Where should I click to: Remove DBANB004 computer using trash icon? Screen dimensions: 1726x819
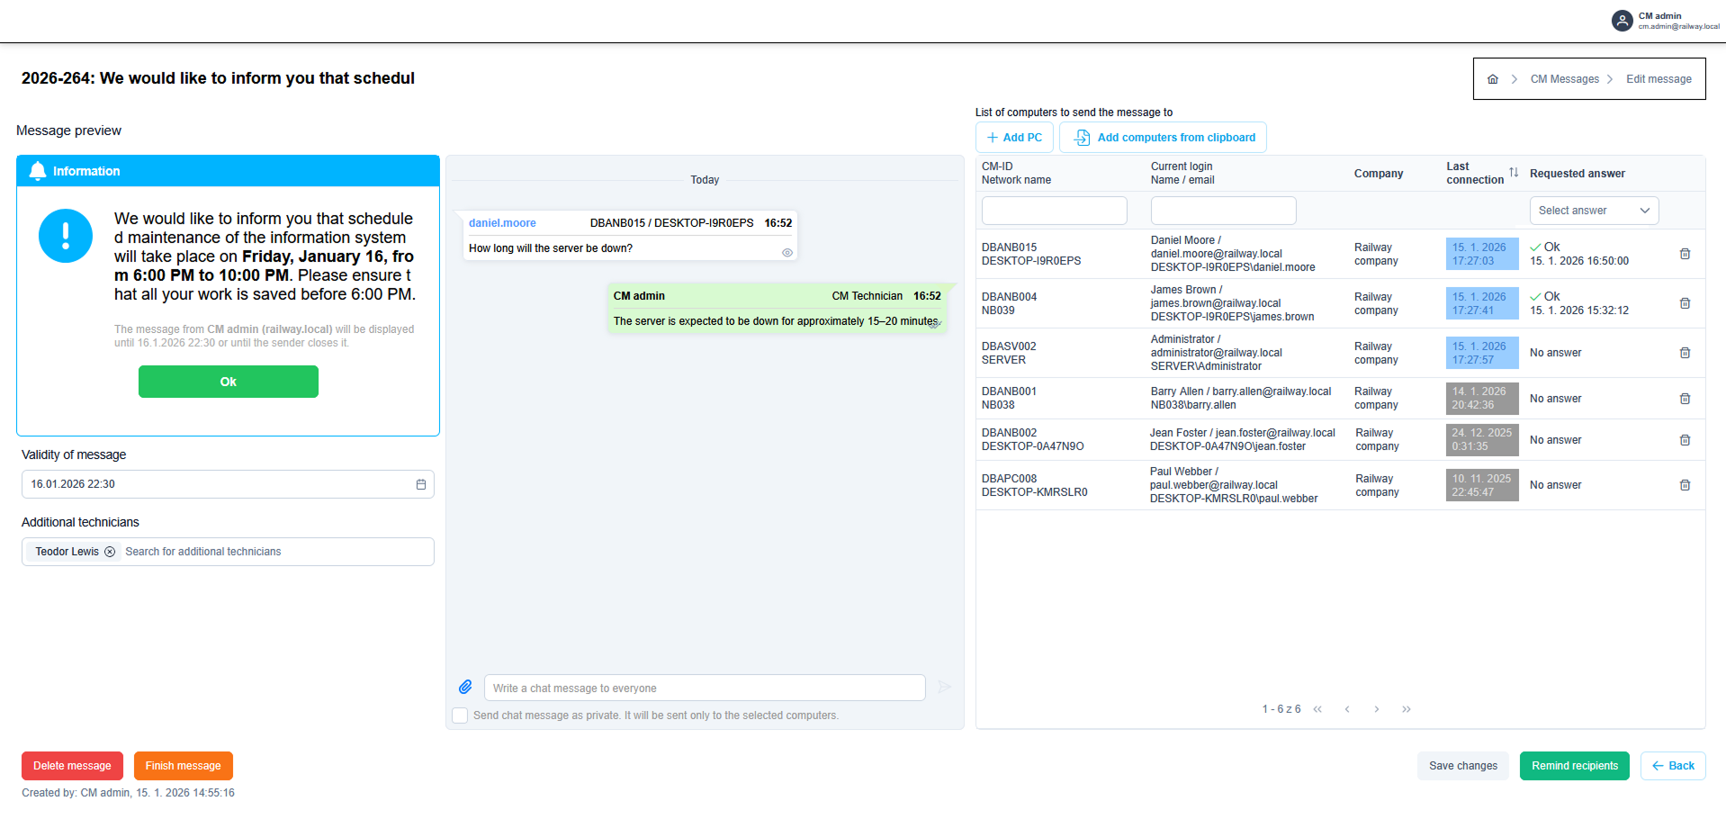tap(1685, 303)
